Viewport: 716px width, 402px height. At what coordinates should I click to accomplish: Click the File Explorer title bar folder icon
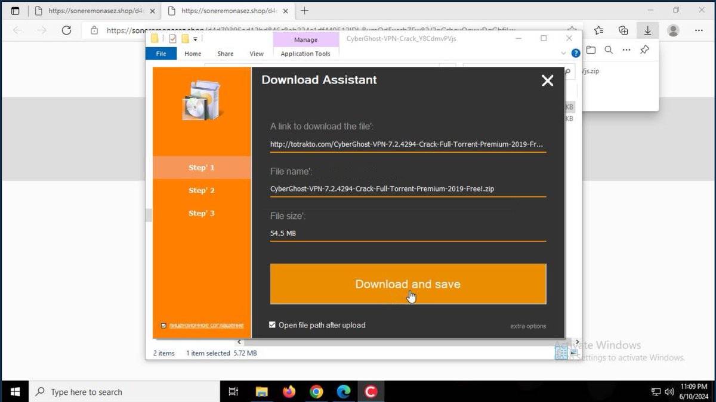point(155,39)
